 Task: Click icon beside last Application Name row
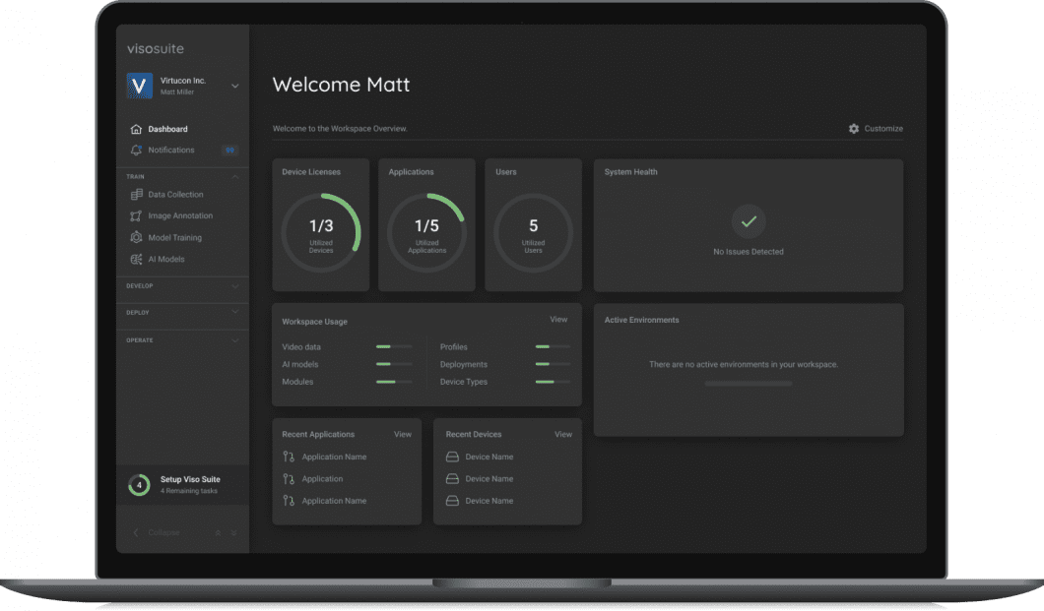[289, 501]
